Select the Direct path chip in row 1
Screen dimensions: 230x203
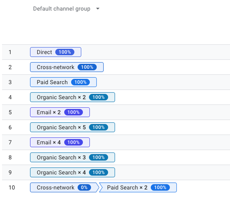point(55,52)
